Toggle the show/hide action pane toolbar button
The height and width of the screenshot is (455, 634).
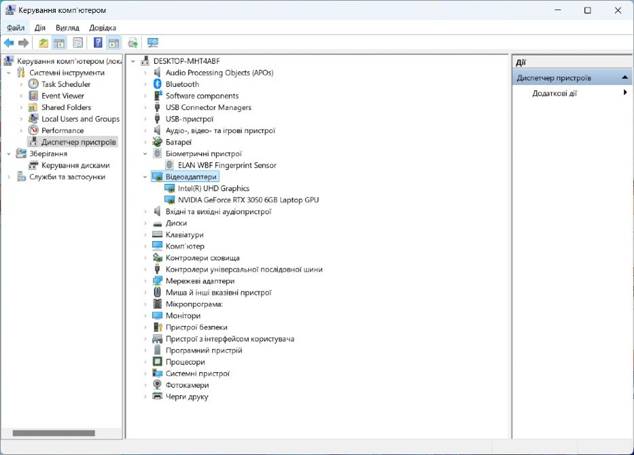pos(113,43)
